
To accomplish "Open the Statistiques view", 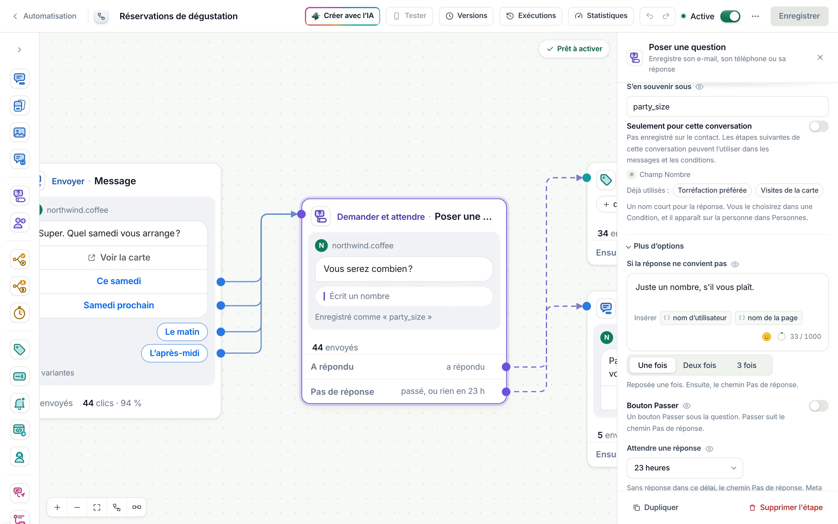I will 601,16.
